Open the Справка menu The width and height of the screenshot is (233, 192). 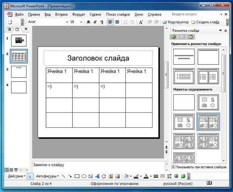[154, 14]
